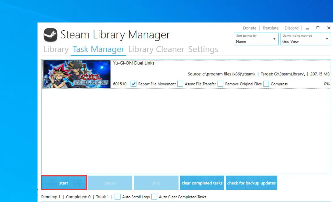Click the Completed: 0 status text

point(78,197)
